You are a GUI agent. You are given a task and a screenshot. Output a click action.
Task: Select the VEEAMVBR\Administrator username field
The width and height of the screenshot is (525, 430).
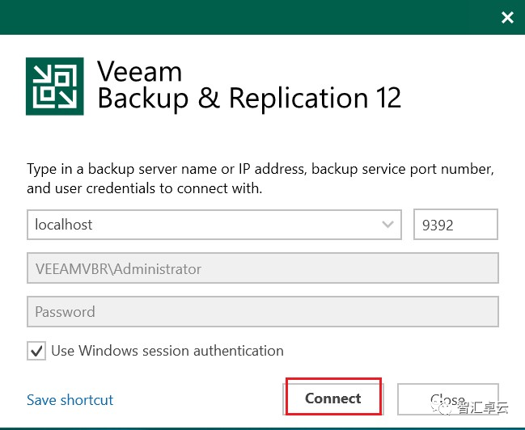click(x=263, y=268)
